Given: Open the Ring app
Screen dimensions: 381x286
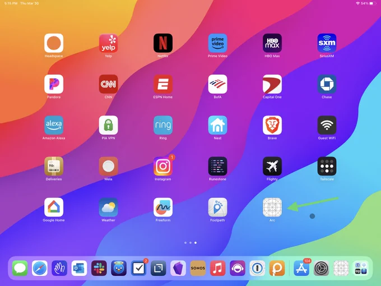Looking at the screenshot, I should click(x=163, y=125).
